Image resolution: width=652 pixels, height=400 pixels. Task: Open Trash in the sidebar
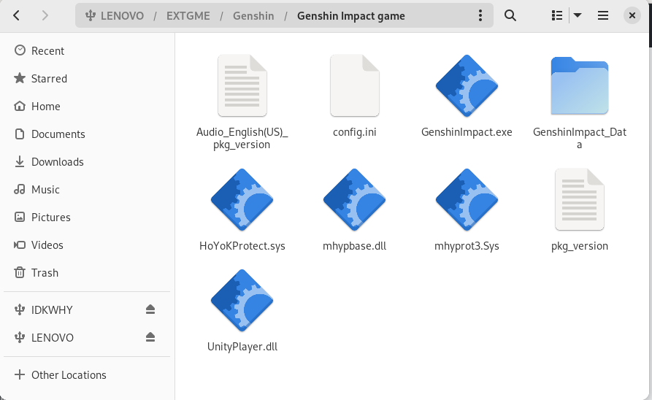point(87,273)
